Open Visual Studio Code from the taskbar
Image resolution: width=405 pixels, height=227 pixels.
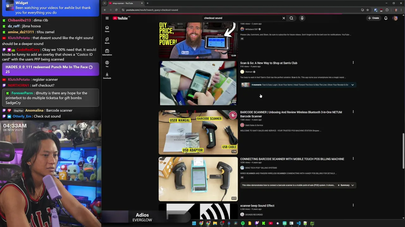(x=298, y=223)
